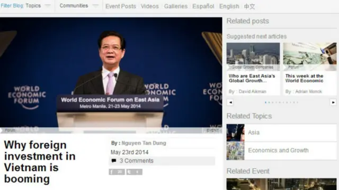Open the Topics filter dropdown
Viewport: 339px width, 190px height.
click(x=38, y=6)
